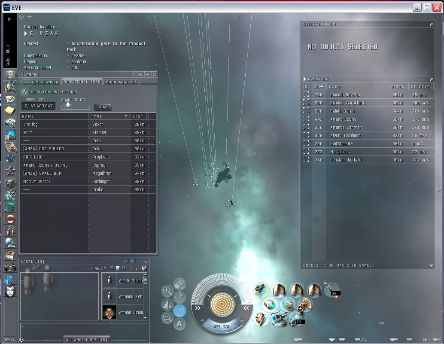Screen dimensions: 444x344
Task: Click right HUD collapse double-arrow button
Action: [246, 308]
